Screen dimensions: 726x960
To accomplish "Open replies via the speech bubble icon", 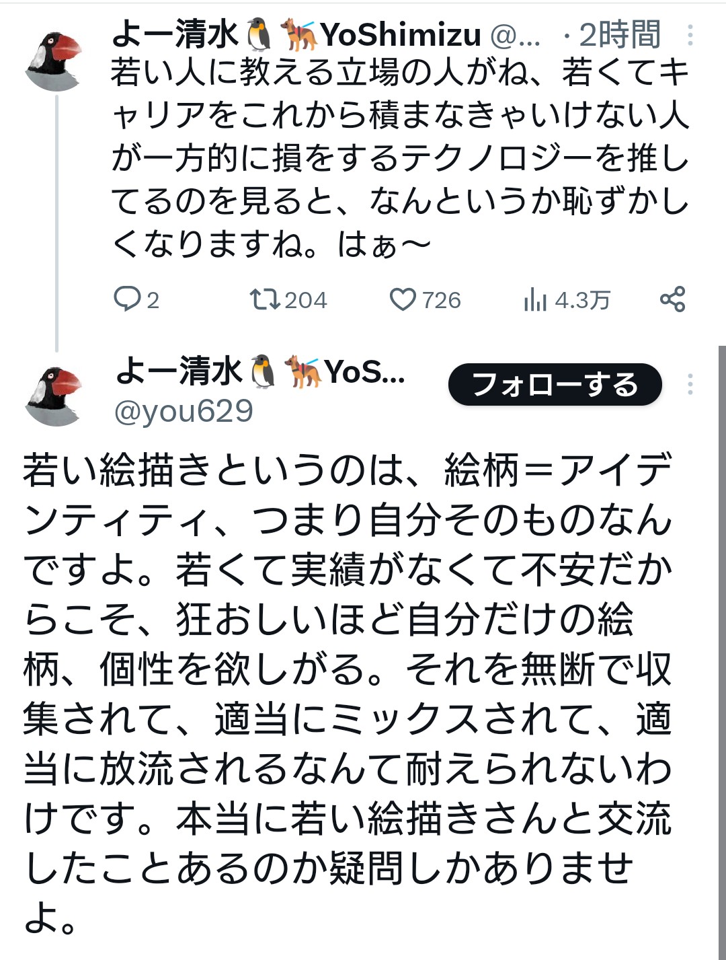I will (126, 299).
